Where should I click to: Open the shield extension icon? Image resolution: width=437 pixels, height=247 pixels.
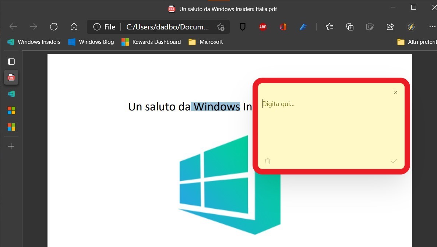[243, 27]
